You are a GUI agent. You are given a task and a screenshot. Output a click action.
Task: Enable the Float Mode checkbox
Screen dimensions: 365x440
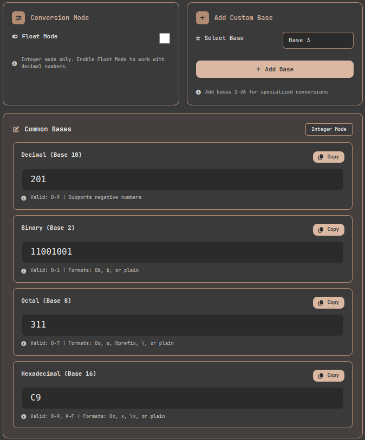click(x=165, y=38)
